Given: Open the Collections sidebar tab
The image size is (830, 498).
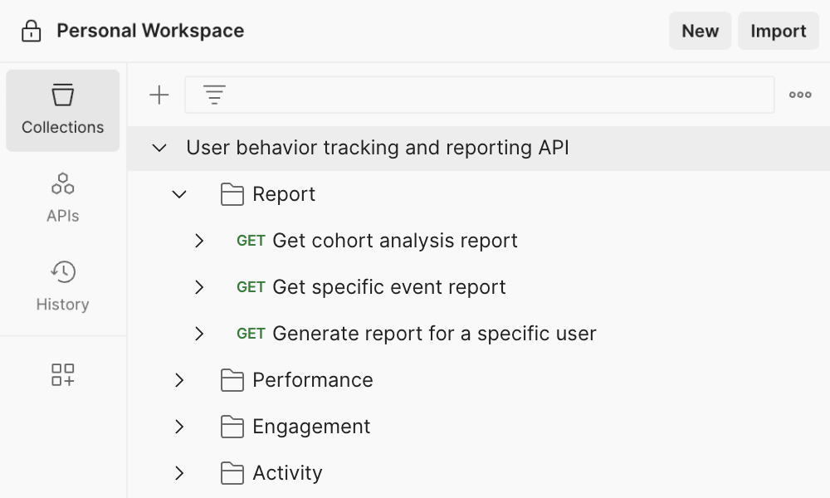Looking at the screenshot, I should (63, 110).
